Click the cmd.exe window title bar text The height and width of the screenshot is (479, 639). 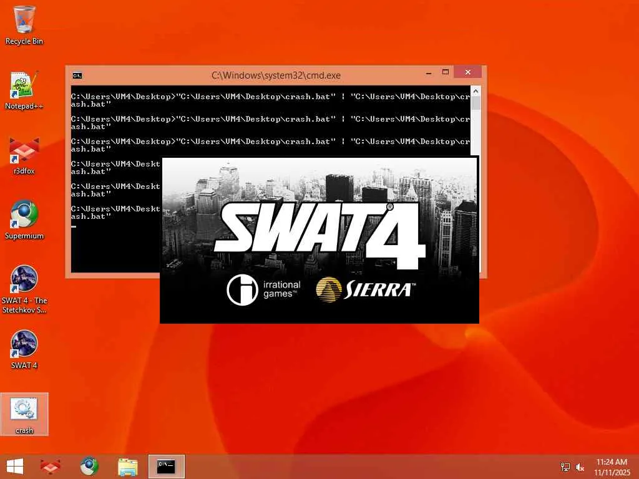point(276,75)
